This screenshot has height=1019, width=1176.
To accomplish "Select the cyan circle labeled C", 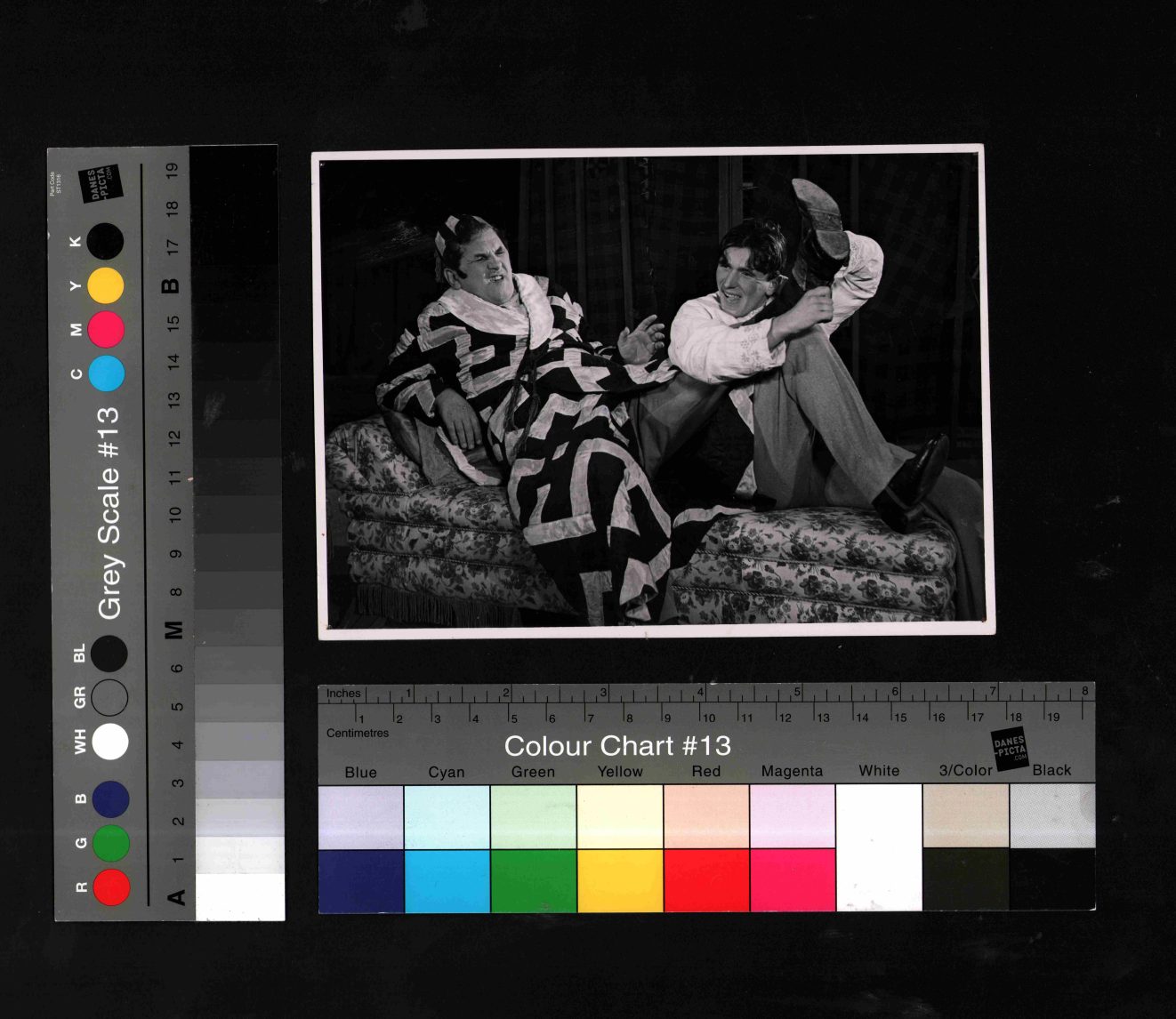I will (106, 373).
